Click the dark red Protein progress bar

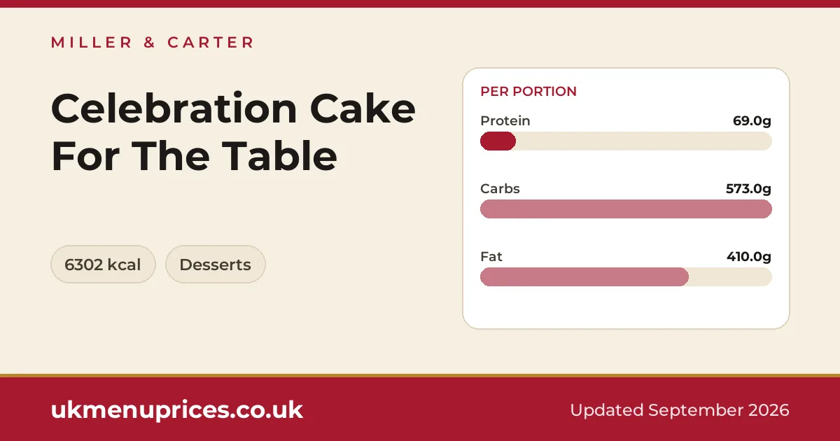click(498, 141)
